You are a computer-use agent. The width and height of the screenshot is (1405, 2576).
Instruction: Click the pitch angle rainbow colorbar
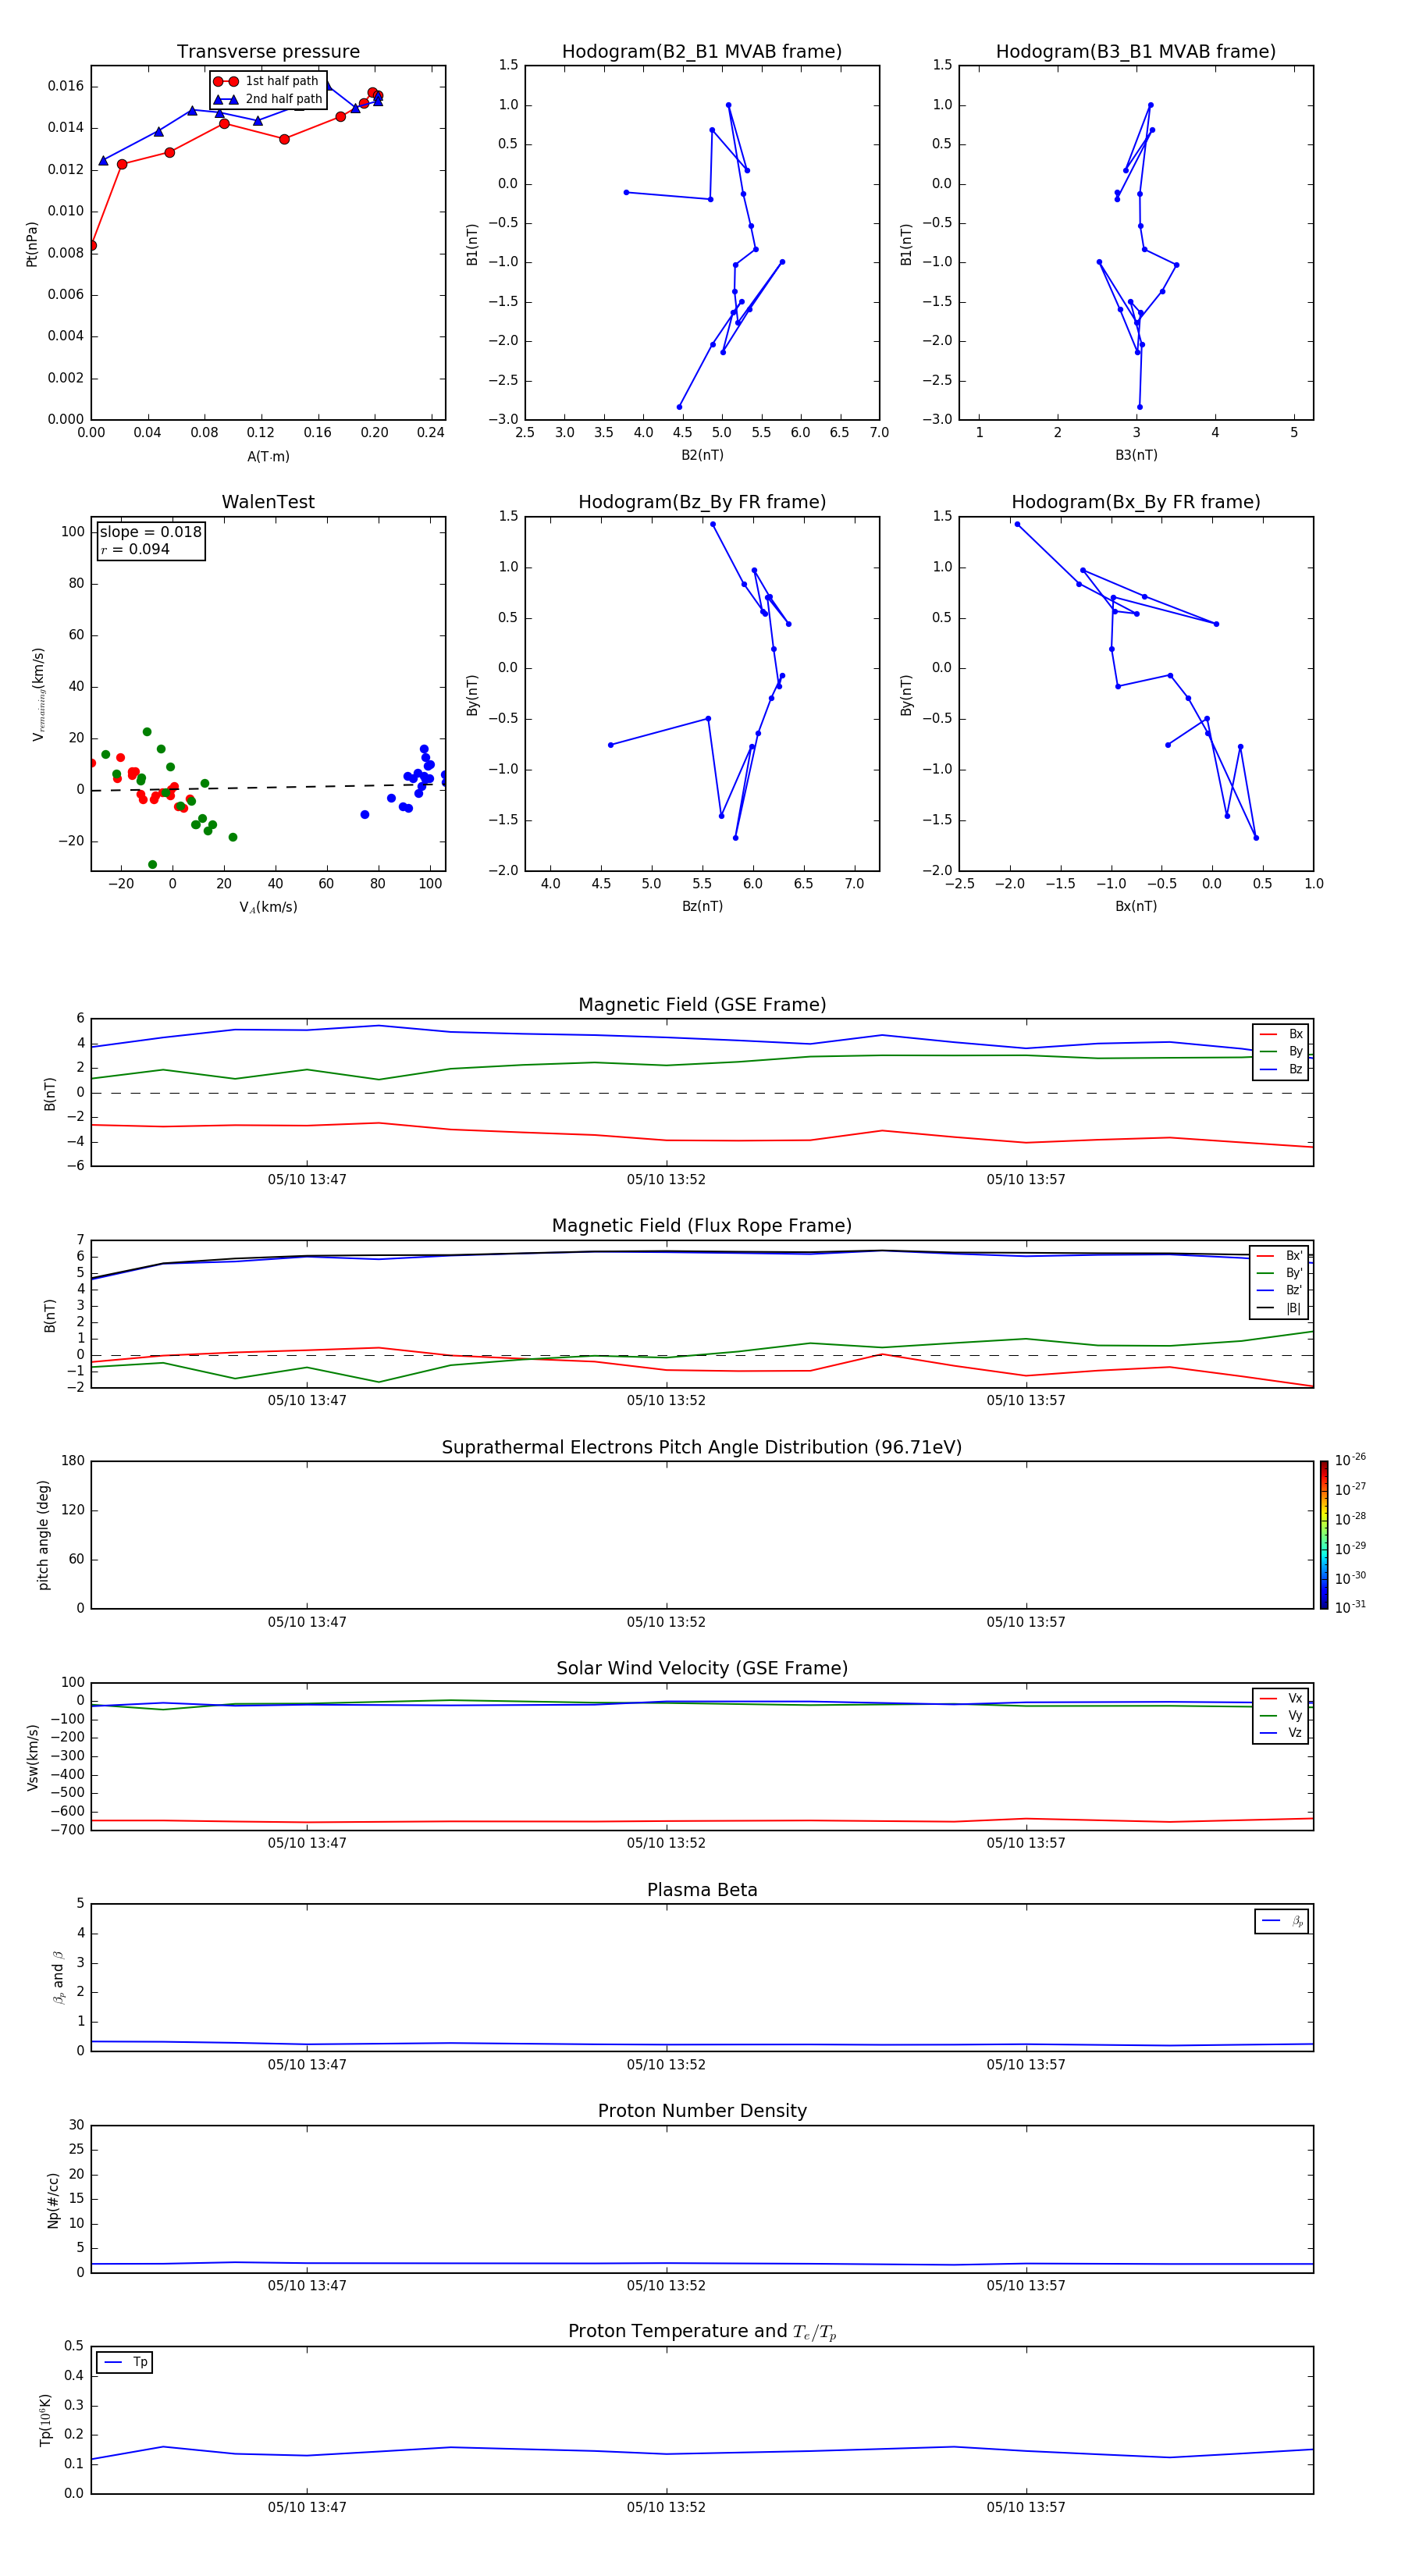1324,1535
